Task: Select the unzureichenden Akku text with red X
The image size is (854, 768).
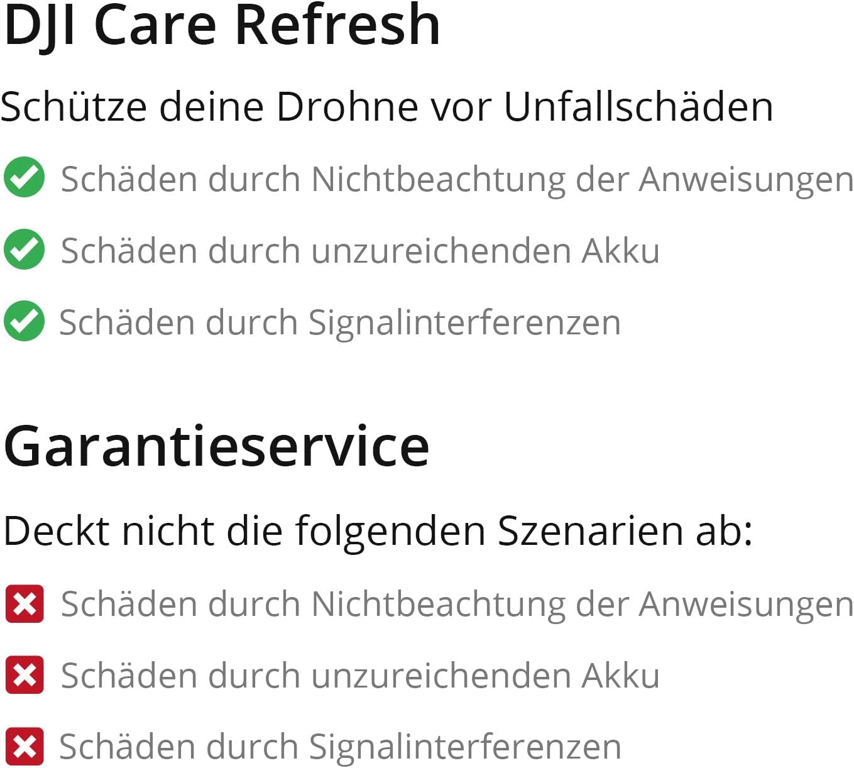Action: coord(360,676)
